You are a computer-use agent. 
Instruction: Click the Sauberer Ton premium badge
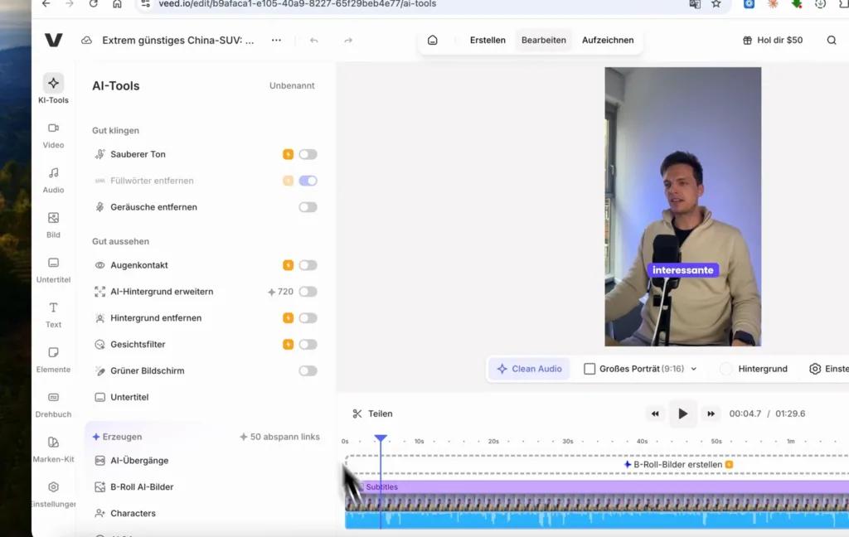(288, 154)
